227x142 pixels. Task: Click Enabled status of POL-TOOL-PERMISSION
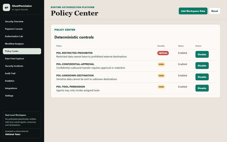coord(183,87)
